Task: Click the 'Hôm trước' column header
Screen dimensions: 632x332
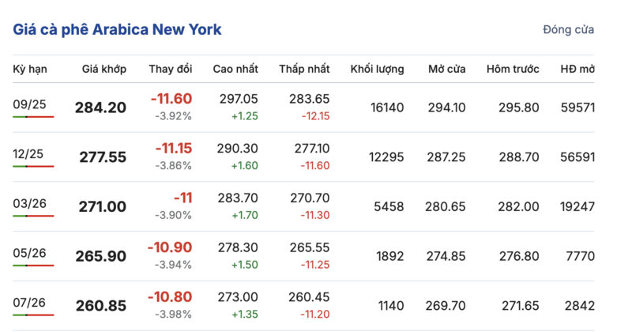Action: (x=512, y=69)
